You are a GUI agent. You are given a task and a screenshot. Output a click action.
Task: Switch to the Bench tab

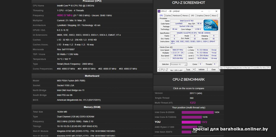(x=208, y=15)
